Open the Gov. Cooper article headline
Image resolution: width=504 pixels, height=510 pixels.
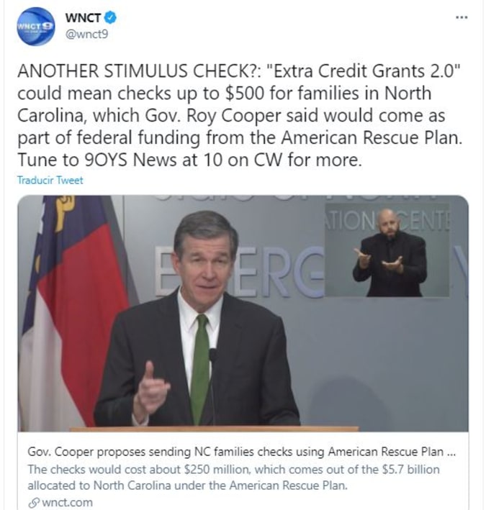point(241,452)
